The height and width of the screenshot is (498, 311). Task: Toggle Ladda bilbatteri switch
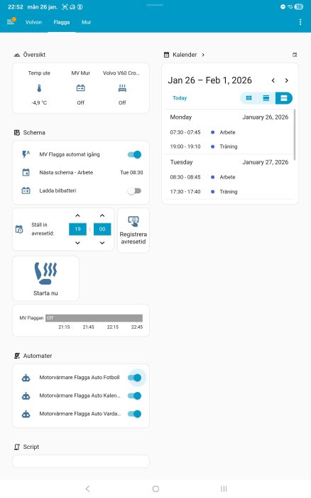pos(134,191)
